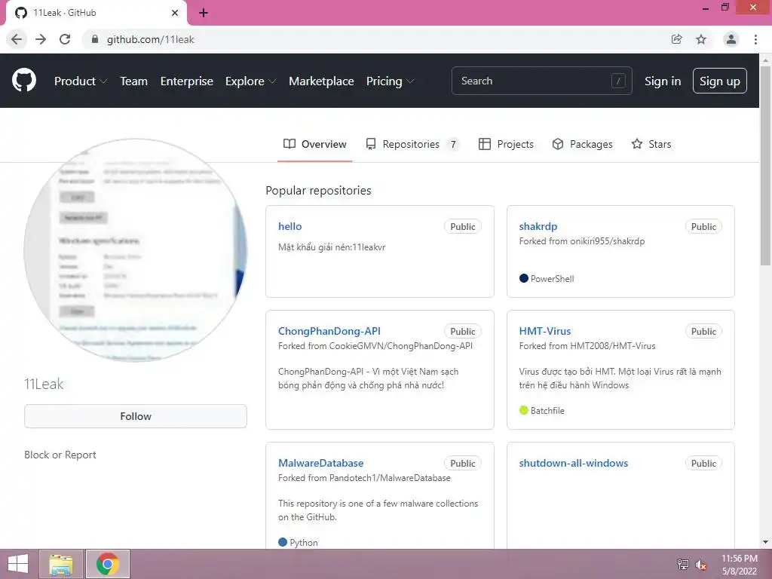Viewport: 772px width, 579px height.
Task: Switch to the Overview tab
Action: pos(314,144)
